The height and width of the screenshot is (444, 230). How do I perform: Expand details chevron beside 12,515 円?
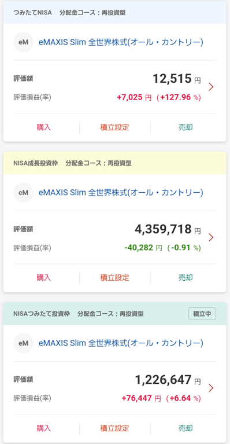tap(211, 87)
